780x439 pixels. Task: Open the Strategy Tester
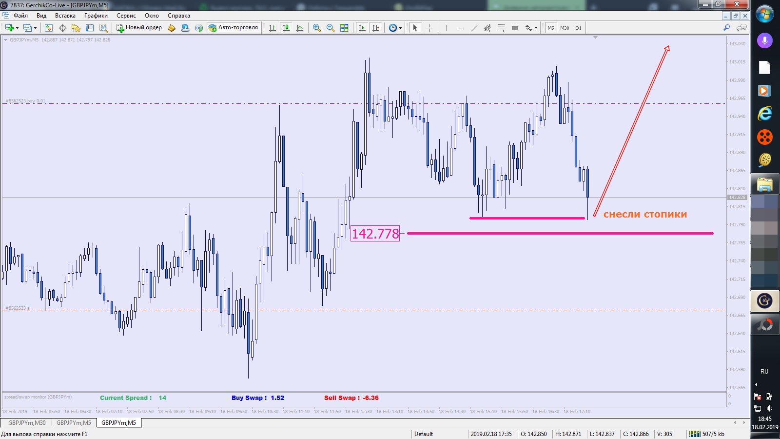pos(103,28)
